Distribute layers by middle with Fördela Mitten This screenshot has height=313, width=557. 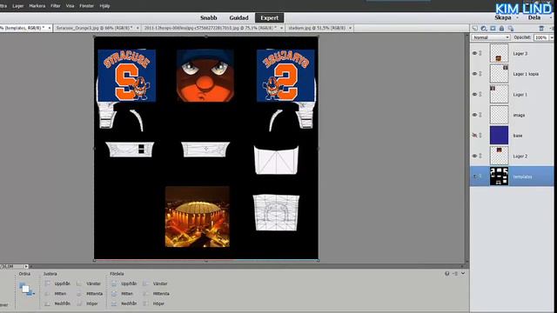pyautogui.click(x=123, y=294)
